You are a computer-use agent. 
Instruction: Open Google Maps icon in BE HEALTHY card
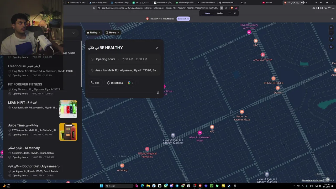click(x=129, y=83)
